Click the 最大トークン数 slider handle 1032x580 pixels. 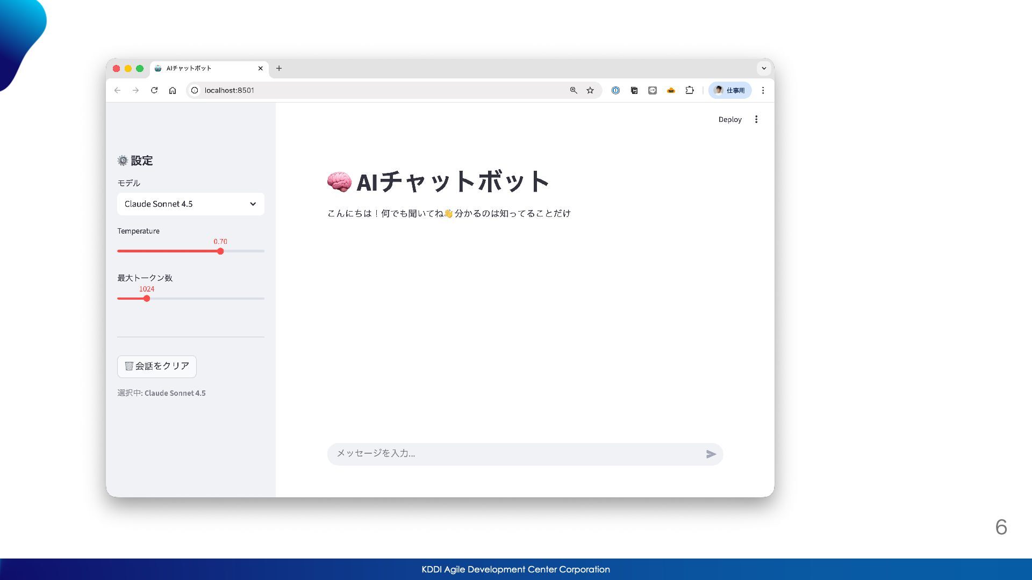147,299
